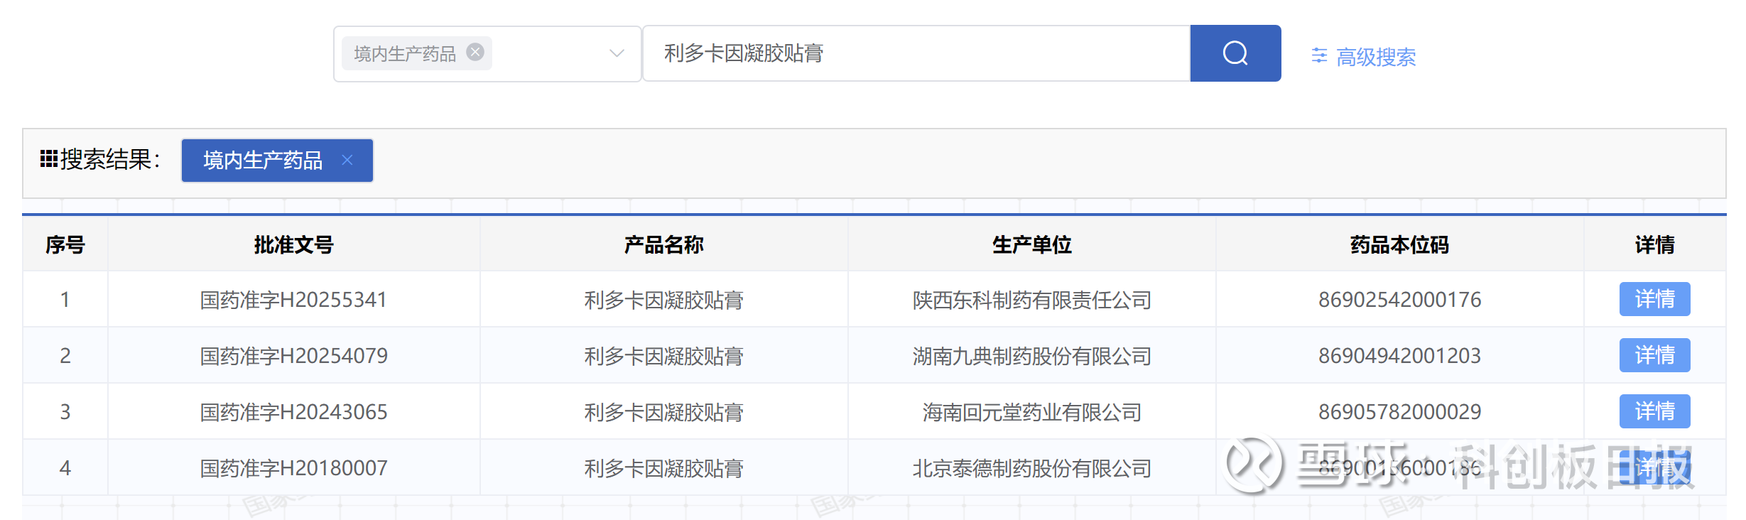Open 详情 for 陕西东科制药 row
Screen dimensions: 1746x520
(1654, 299)
